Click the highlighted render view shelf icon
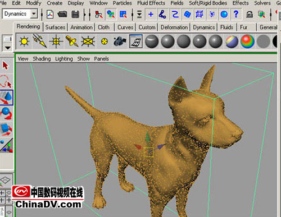Viewport: 281px width, 217px height. click(135, 41)
